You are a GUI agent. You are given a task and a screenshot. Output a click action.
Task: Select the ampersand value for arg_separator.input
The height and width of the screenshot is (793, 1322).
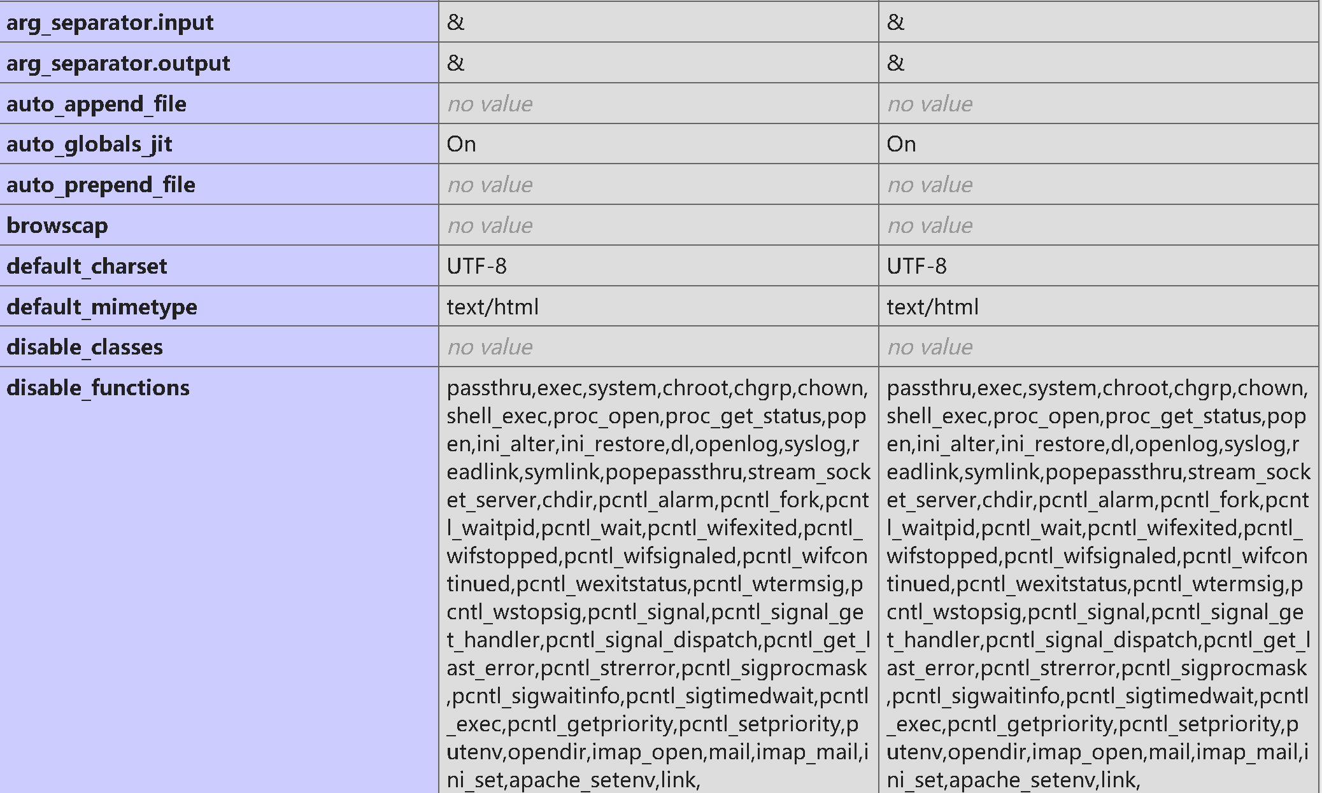(x=452, y=22)
